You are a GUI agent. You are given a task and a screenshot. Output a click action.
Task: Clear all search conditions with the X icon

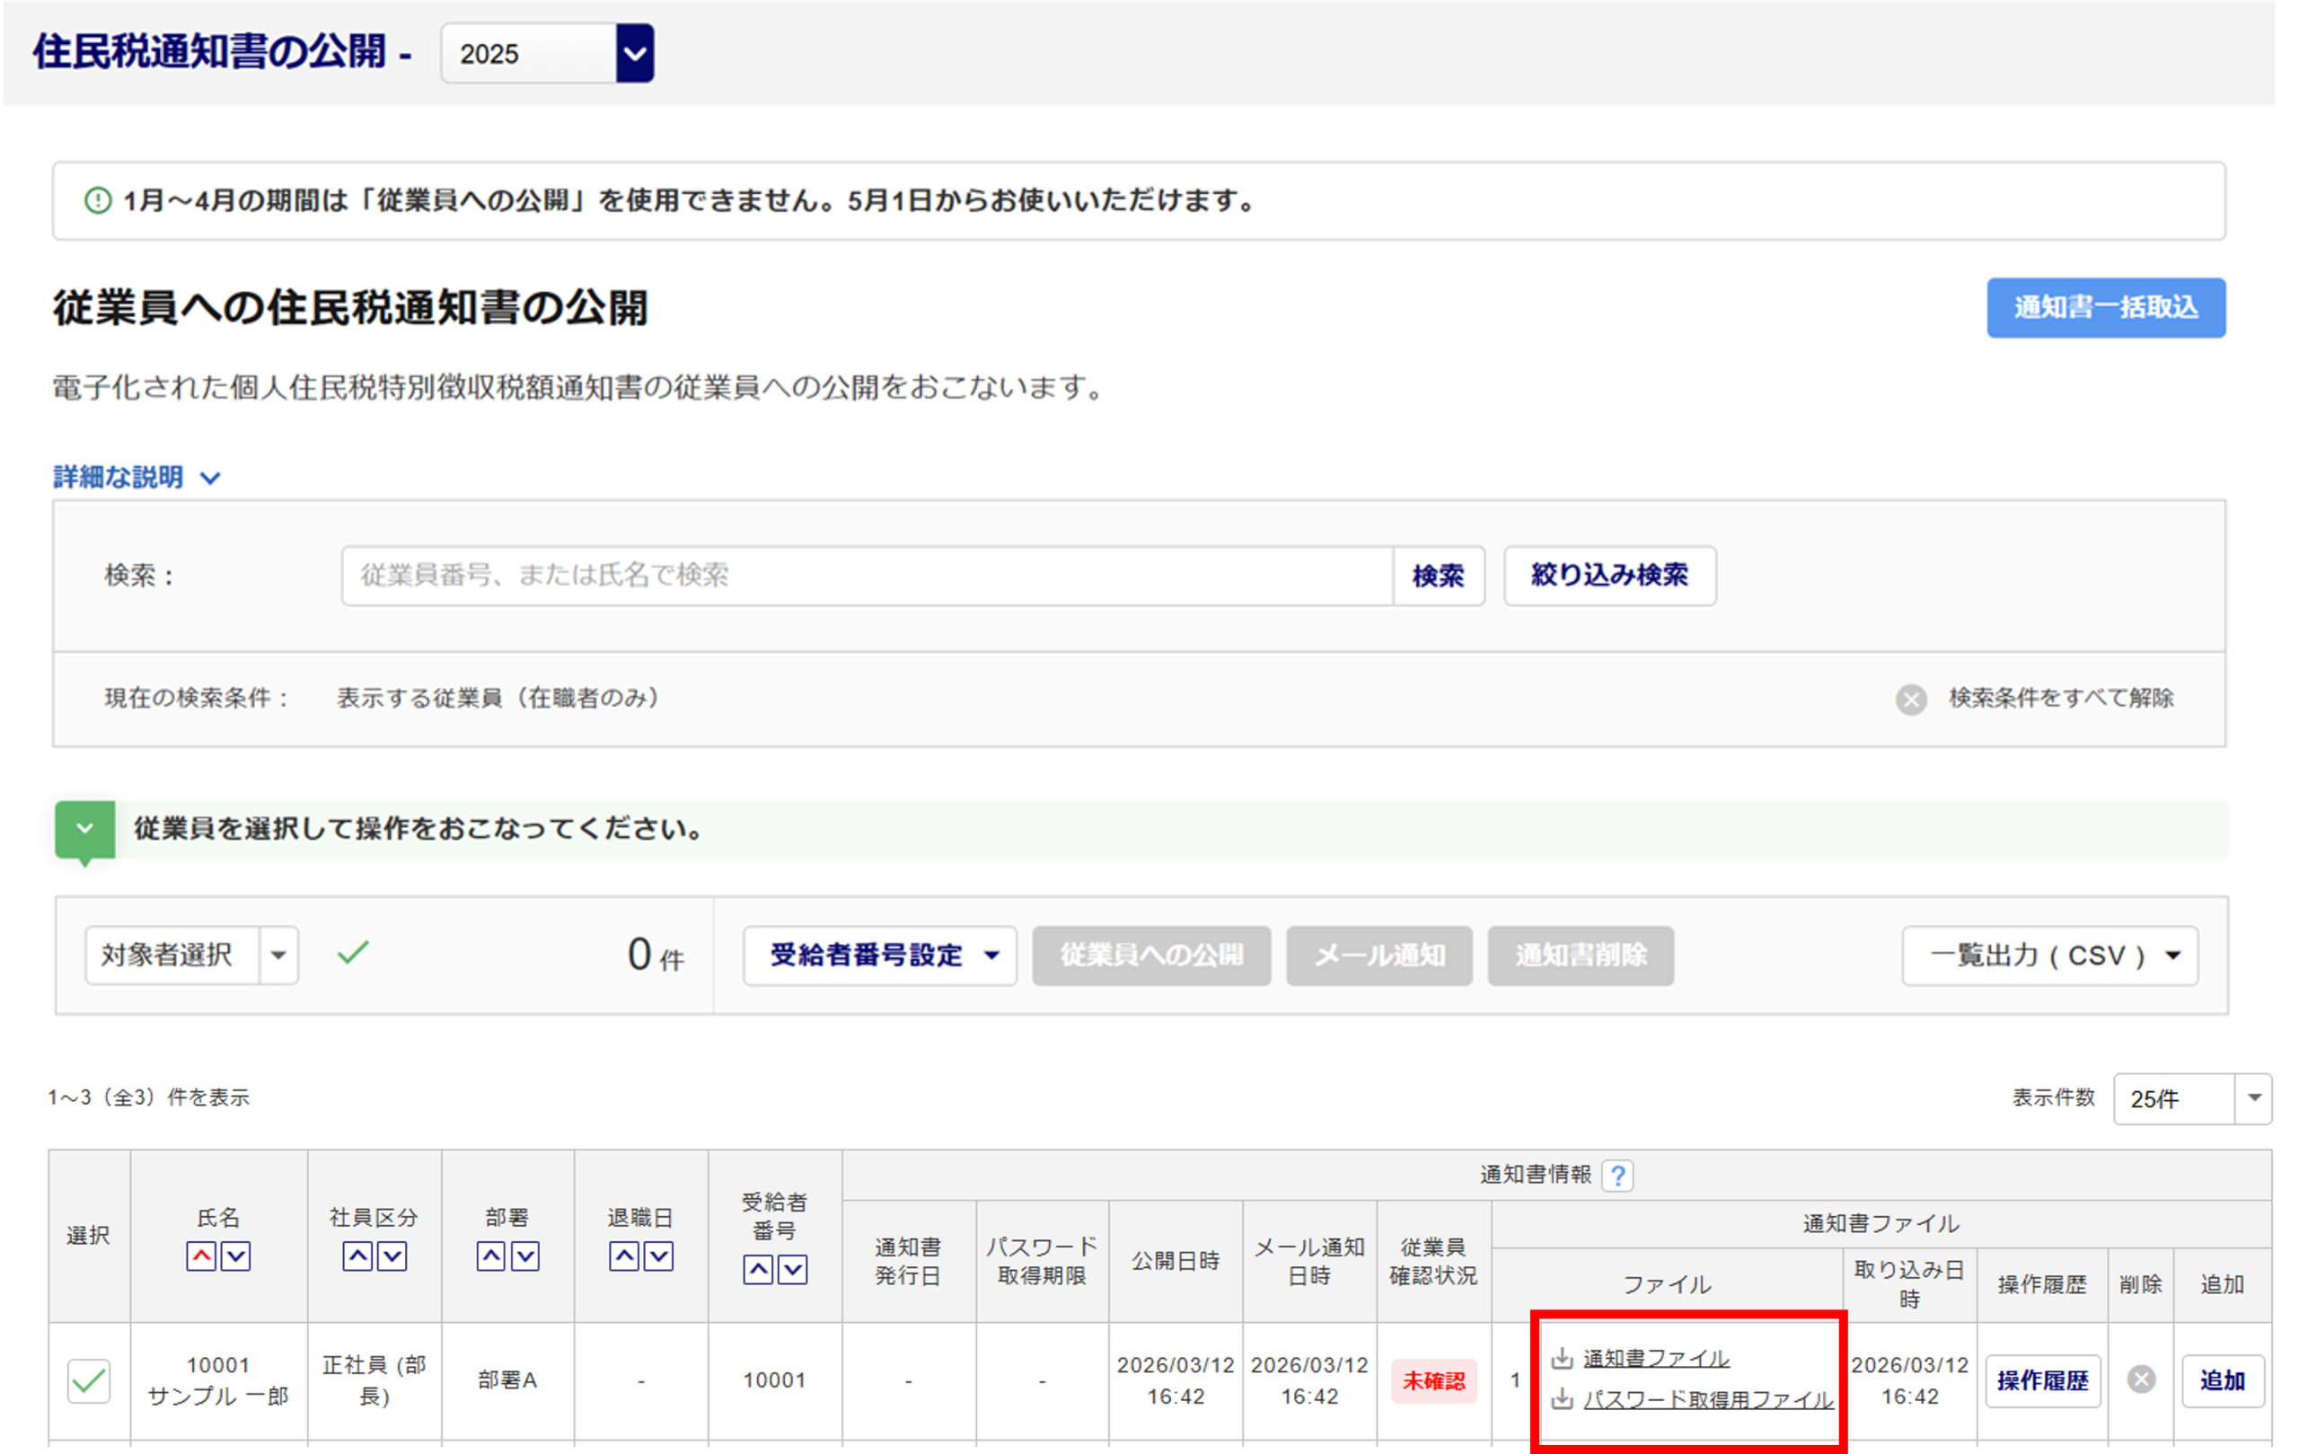pos(1910,699)
